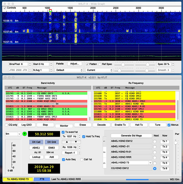Viewport: 183px width, 184px height.
Task: Disable the Hold Tx Freq checkbox
Action: click(x=84, y=136)
